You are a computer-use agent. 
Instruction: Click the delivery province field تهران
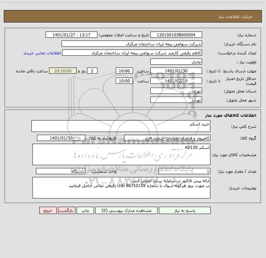coord(176,91)
